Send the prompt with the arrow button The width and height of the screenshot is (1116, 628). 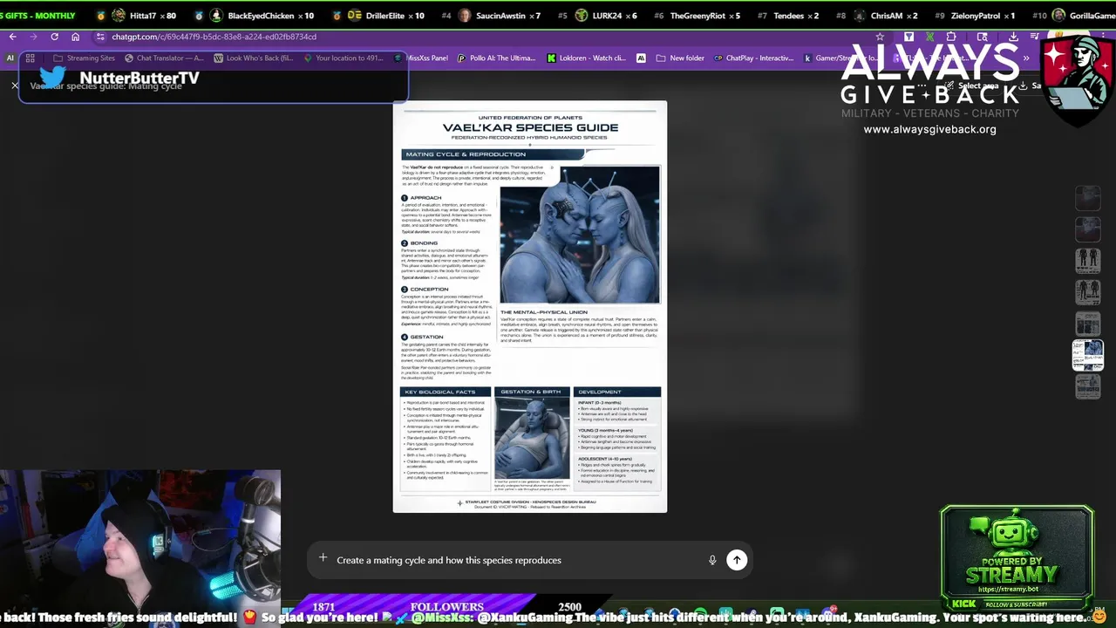[x=737, y=560]
